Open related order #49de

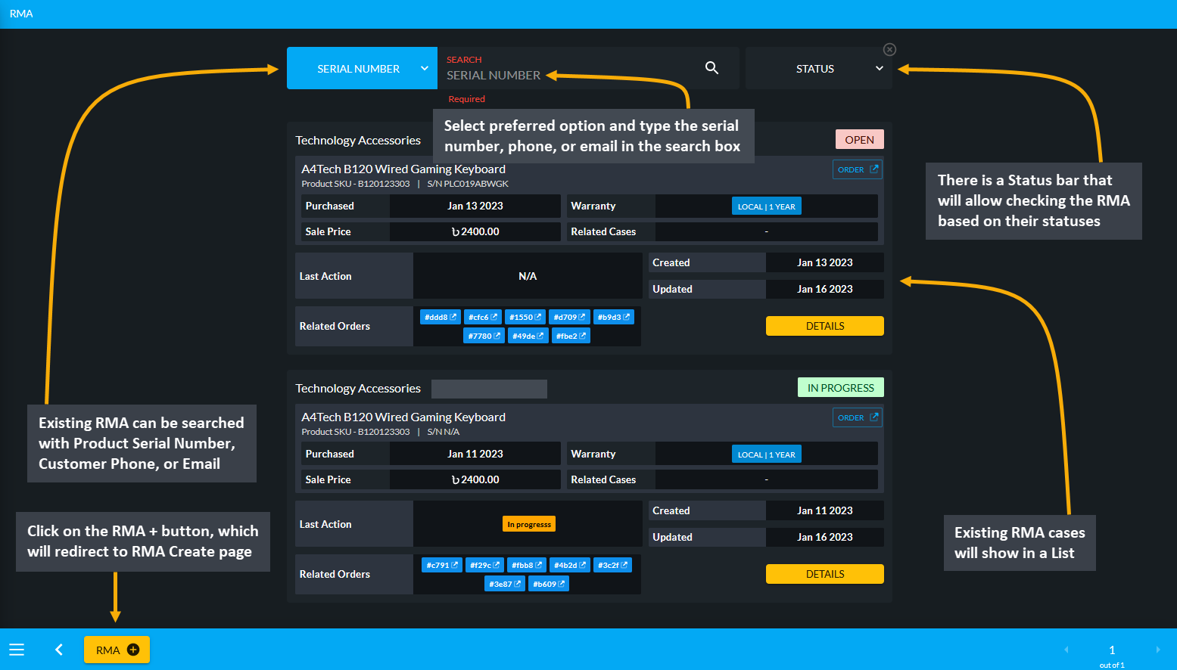coord(528,336)
